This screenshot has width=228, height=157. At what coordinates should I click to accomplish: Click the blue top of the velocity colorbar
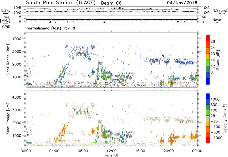coord(208,96)
